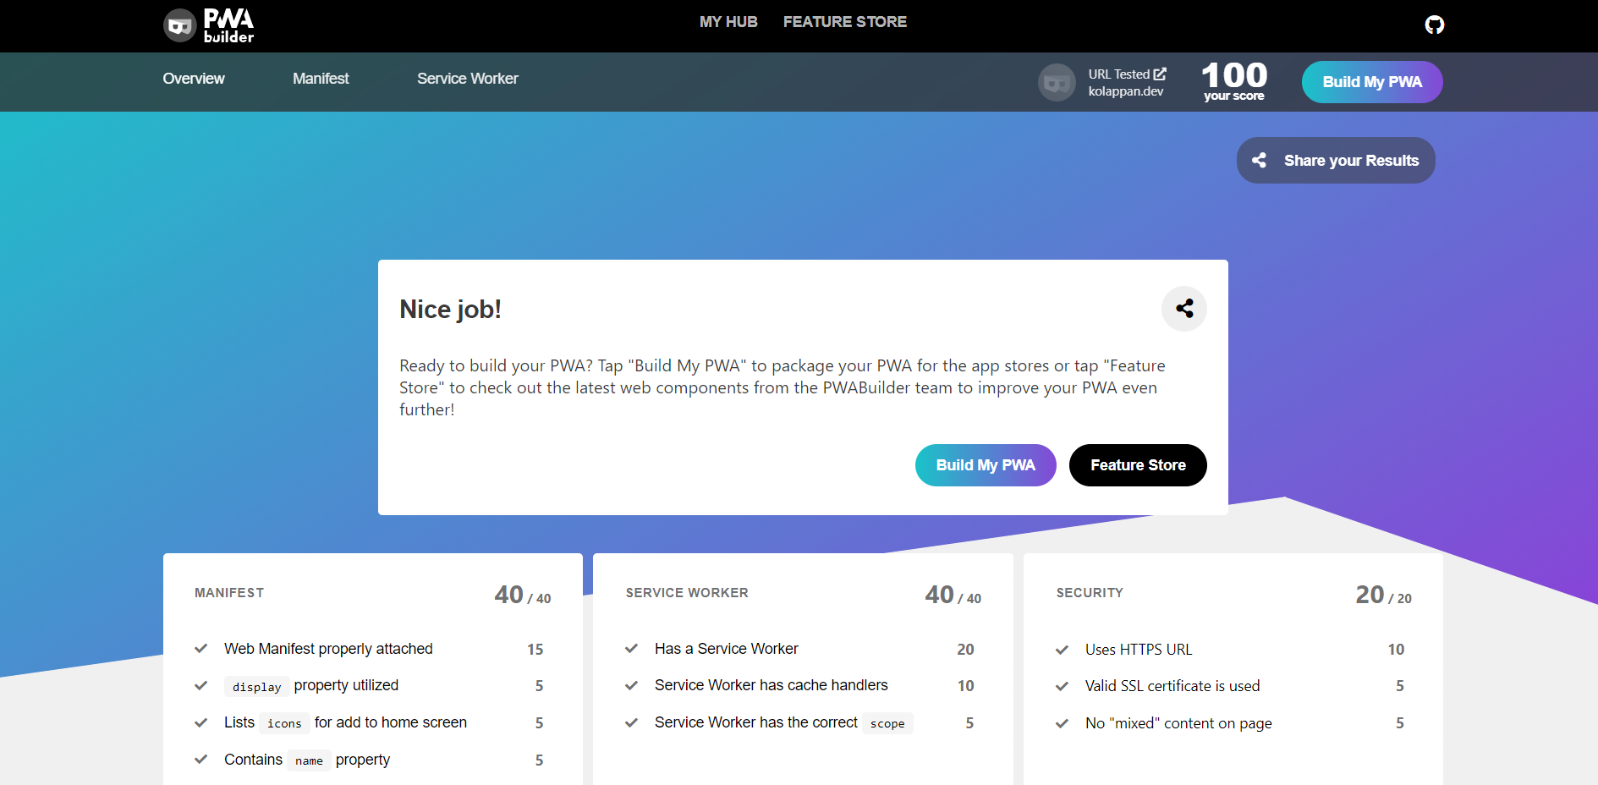Click the 10 points for Uses HTTPS URL
Image resolution: width=1598 pixels, height=785 pixels.
(x=1396, y=650)
